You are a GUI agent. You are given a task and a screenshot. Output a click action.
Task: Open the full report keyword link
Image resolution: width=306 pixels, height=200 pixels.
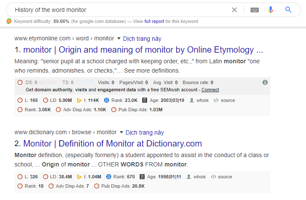pyautogui.click(x=154, y=21)
